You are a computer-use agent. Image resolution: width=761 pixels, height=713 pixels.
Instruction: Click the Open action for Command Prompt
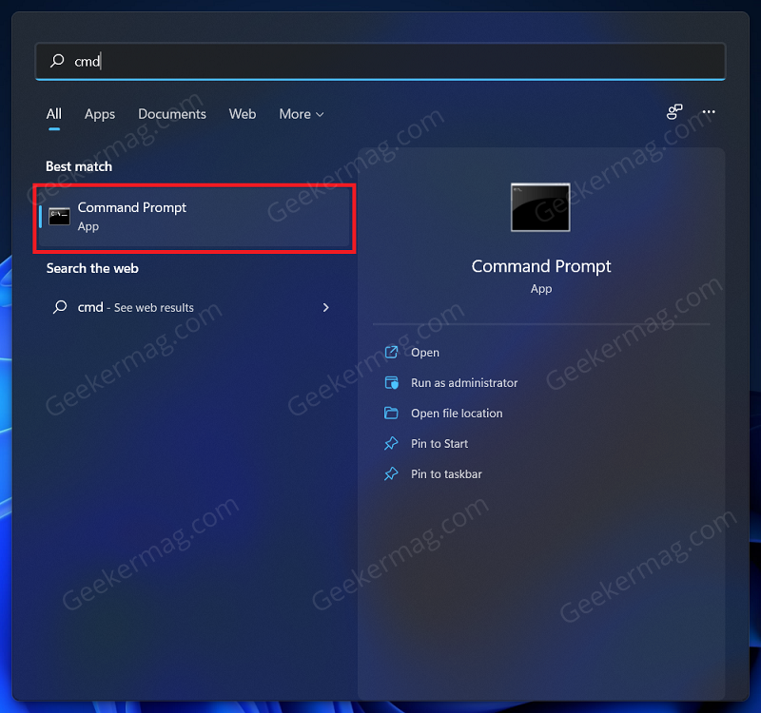[424, 353]
